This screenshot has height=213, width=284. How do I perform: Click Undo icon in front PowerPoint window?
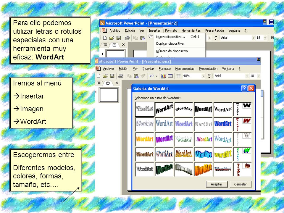(151, 76)
